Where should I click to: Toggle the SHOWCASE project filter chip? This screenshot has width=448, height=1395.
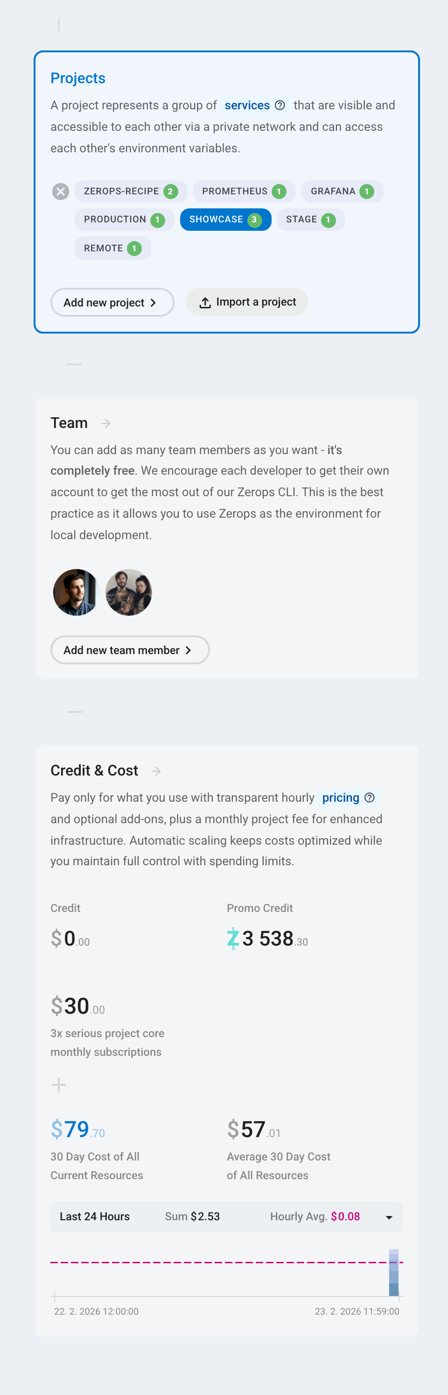pos(225,219)
